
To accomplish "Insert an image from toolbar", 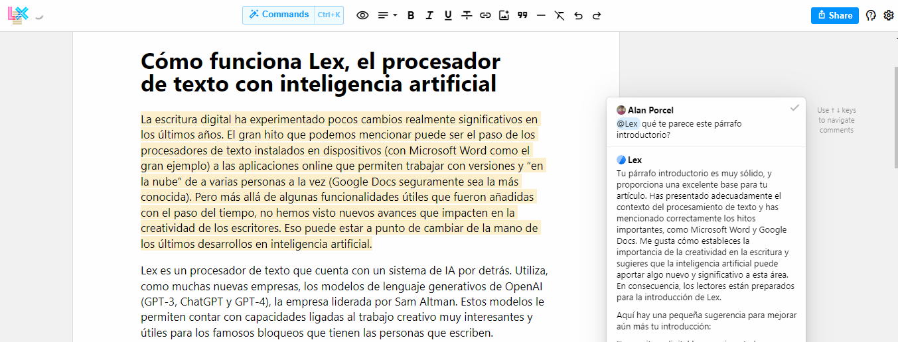I will pyautogui.click(x=504, y=15).
